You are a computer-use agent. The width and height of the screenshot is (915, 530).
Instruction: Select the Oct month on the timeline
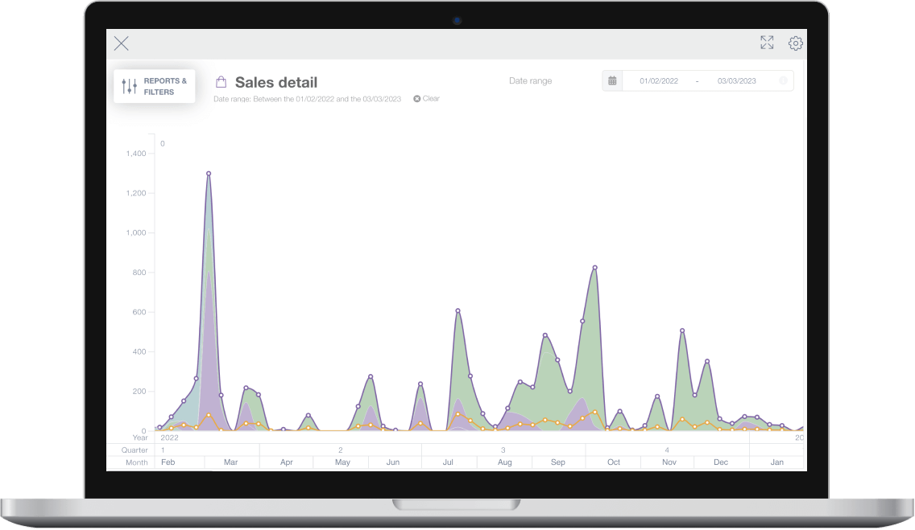click(x=614, y=462)
